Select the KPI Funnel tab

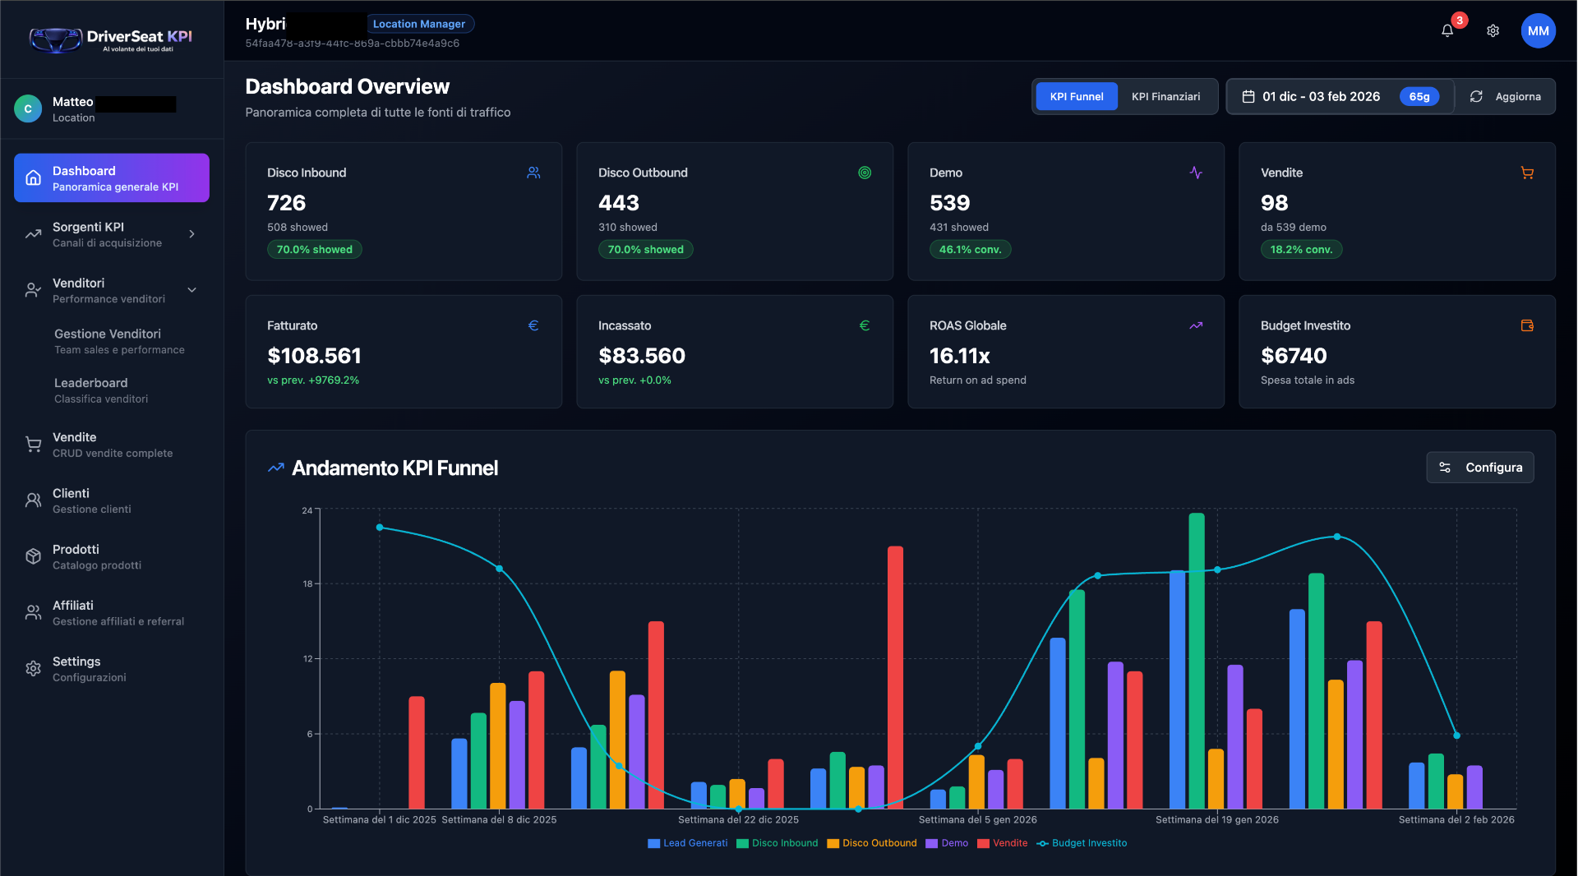coord(1076,96)
